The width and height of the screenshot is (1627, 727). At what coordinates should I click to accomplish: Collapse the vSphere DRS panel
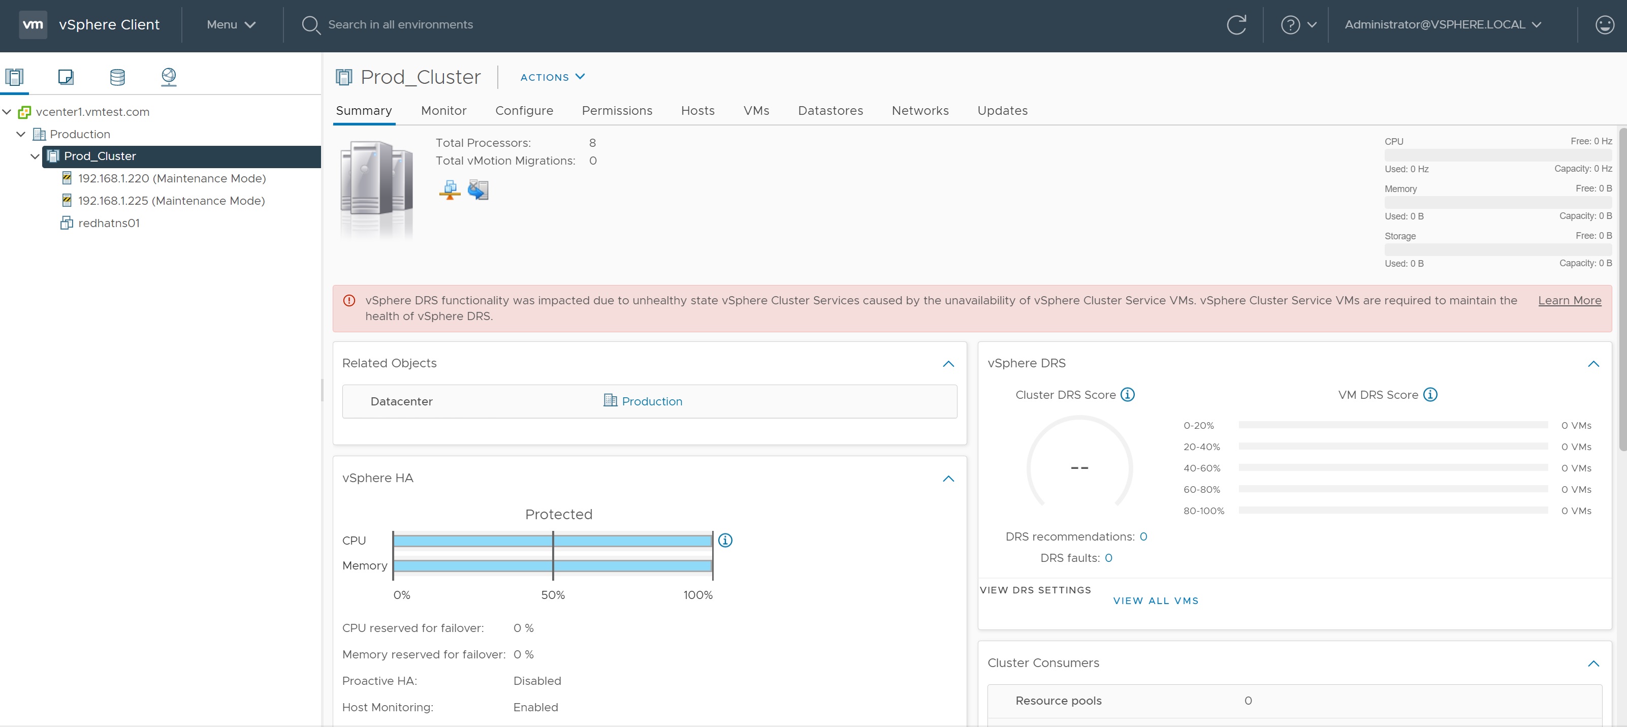click(x=1593, y=364)
